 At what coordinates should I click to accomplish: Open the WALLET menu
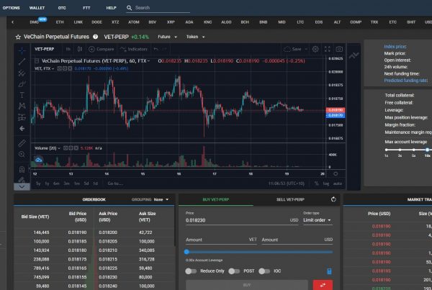tap(37, 8)
